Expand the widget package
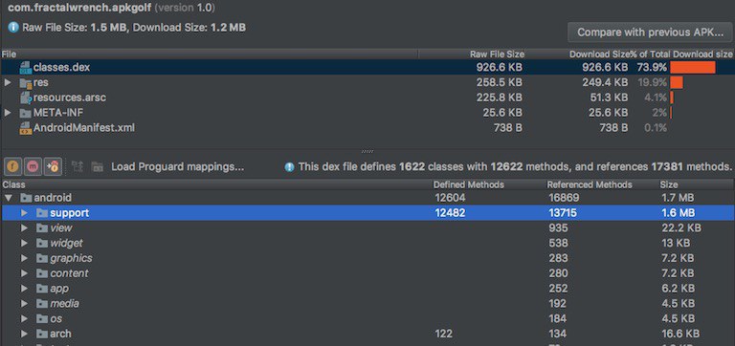This screenshot has height=346, width=735. click(24, 243)
